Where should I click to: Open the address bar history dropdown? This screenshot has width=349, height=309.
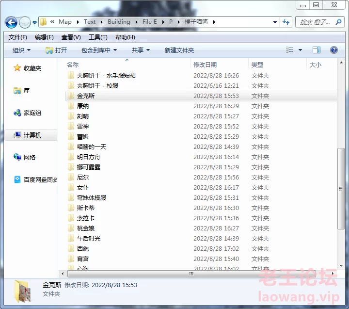pos(275,22)
